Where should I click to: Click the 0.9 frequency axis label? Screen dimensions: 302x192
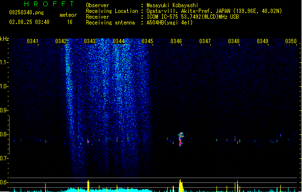click(x=4, y=110)
